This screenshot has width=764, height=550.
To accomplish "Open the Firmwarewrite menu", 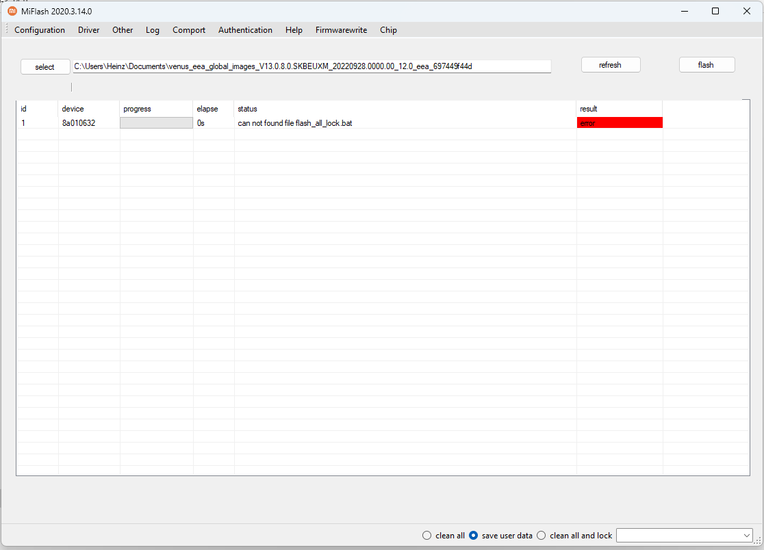I will pyautogui.click(x=341, y=30).
